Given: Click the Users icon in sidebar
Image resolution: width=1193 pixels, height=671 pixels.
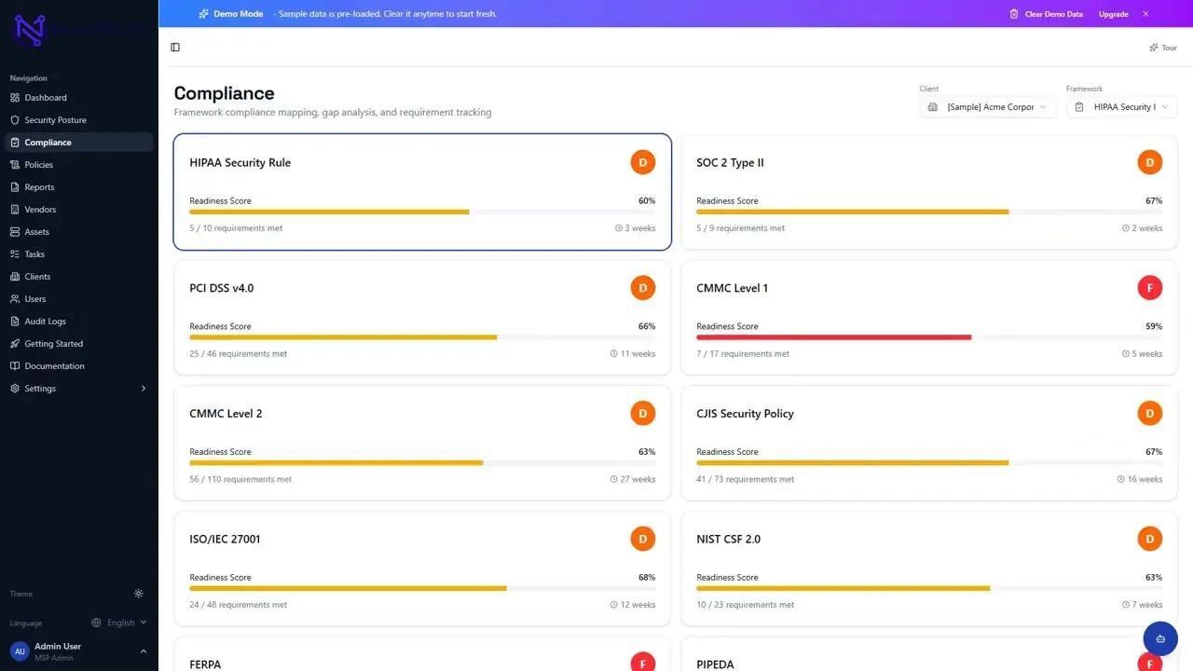Looking at the screenshot, I should (15, 299).
